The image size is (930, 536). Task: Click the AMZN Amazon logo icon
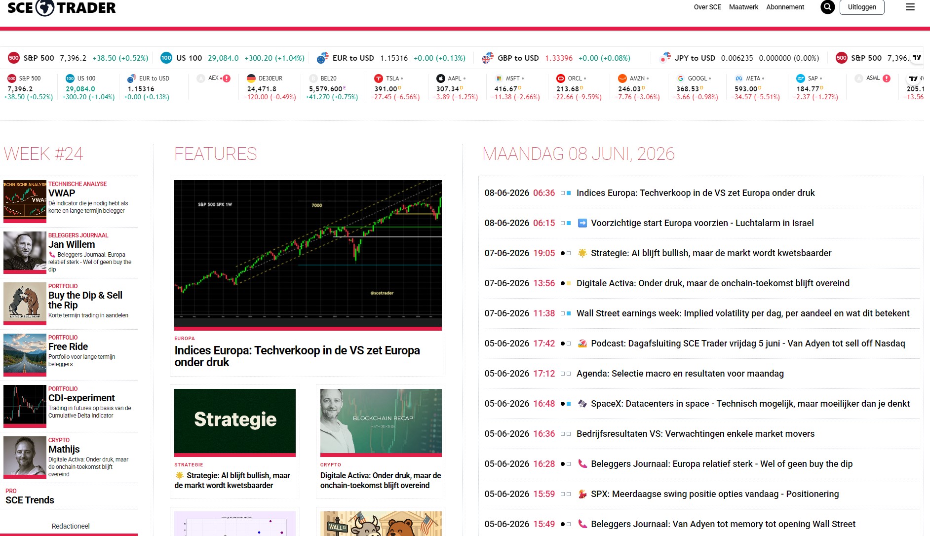(622, 78)
